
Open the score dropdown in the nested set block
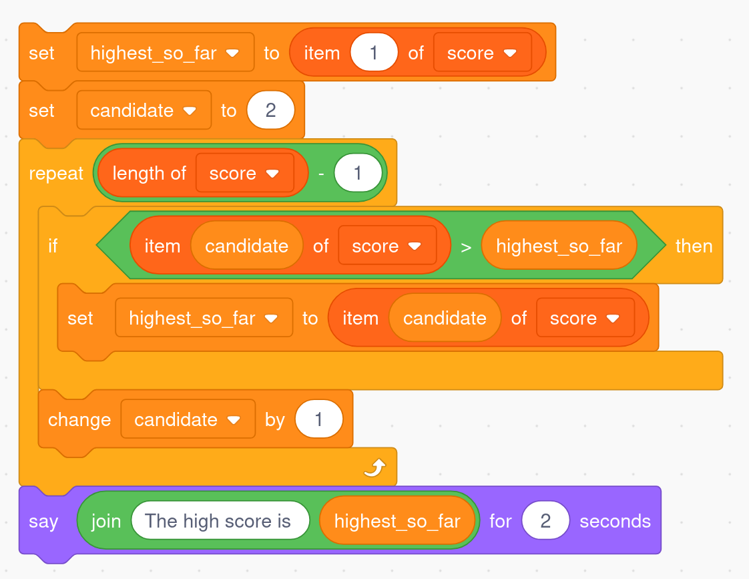tap(612, 319)
